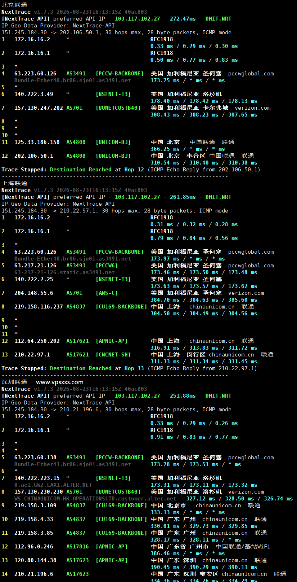Click the 386.46 ms latency value
297x582 pixels.
(165, 553)
